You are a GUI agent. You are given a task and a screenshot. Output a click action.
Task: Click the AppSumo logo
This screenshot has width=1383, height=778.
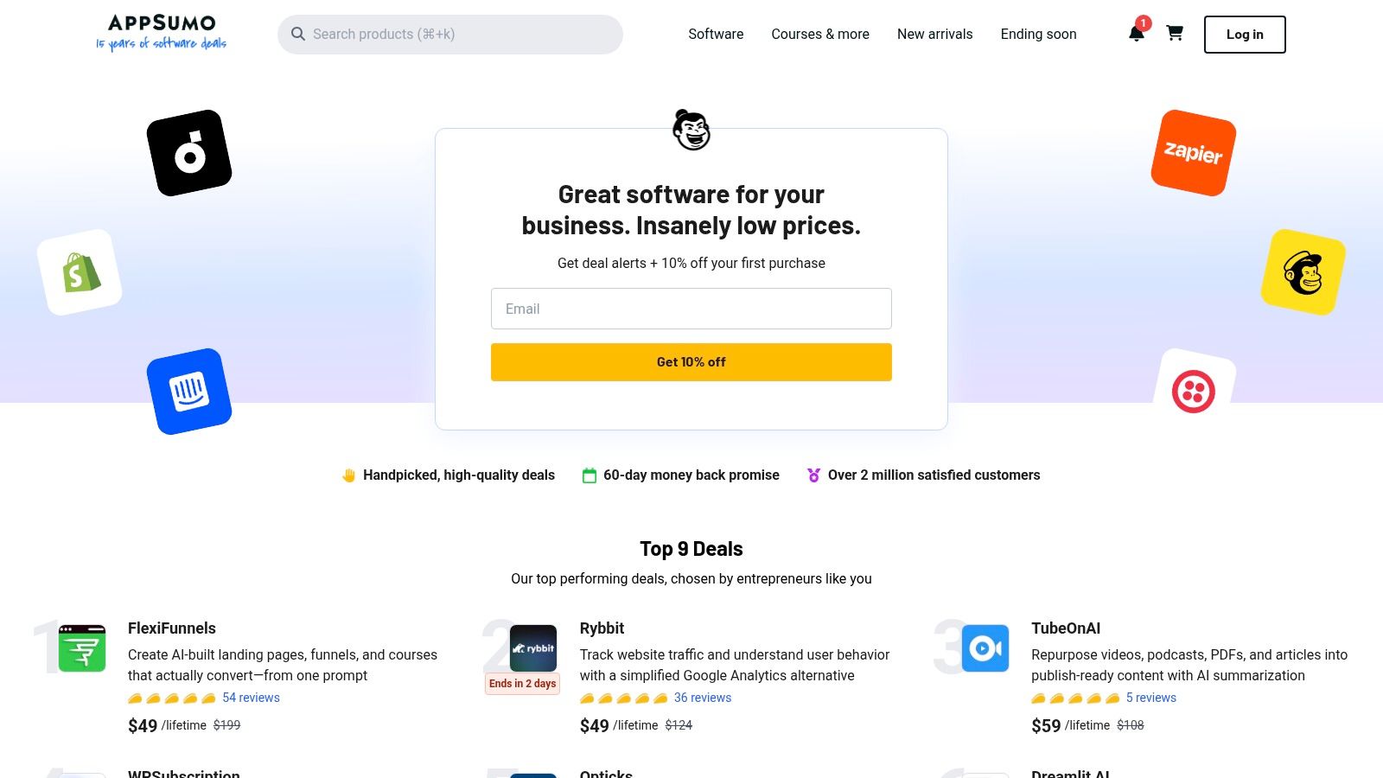[x=161, y=33]
